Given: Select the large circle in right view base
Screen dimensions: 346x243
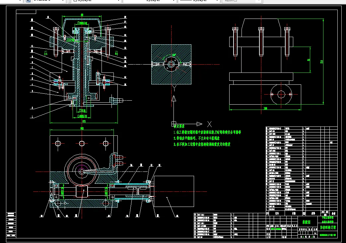Looking at the screenshot, I should tap(281, 94).
